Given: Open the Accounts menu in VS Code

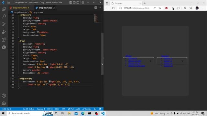Looking at the screenshot, I should pyautogui.click(x=4, y=96).
